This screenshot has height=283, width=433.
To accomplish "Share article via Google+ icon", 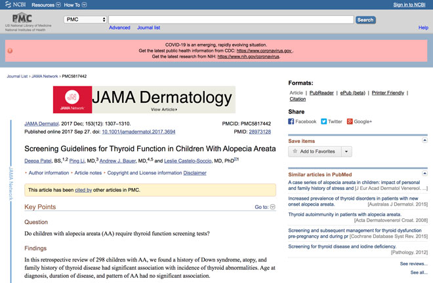I will click(350, 121).
